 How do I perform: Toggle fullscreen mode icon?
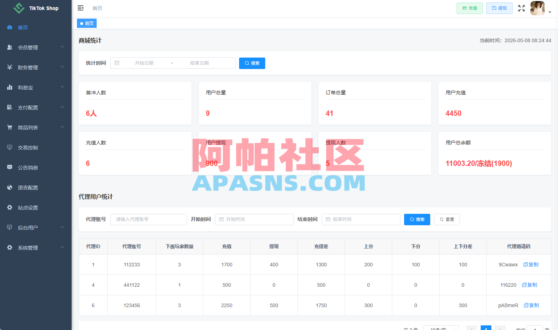pyautogui.click(x=521, y=8)
